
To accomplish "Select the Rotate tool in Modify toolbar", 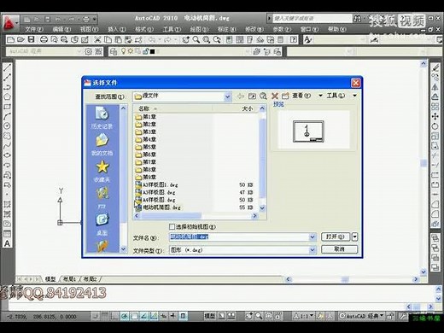I will point(435,126).
